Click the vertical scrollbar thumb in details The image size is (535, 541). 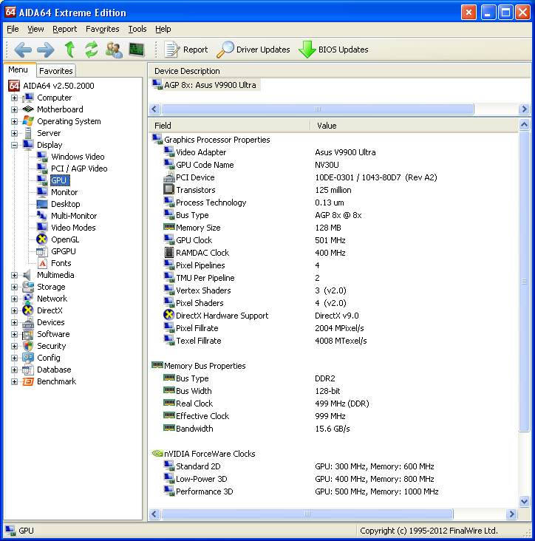525,281
